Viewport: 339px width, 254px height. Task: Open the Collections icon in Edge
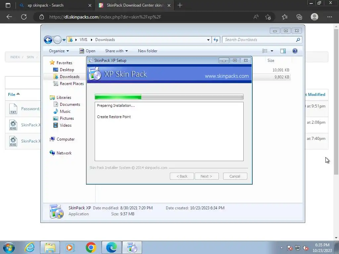point(299,17)
